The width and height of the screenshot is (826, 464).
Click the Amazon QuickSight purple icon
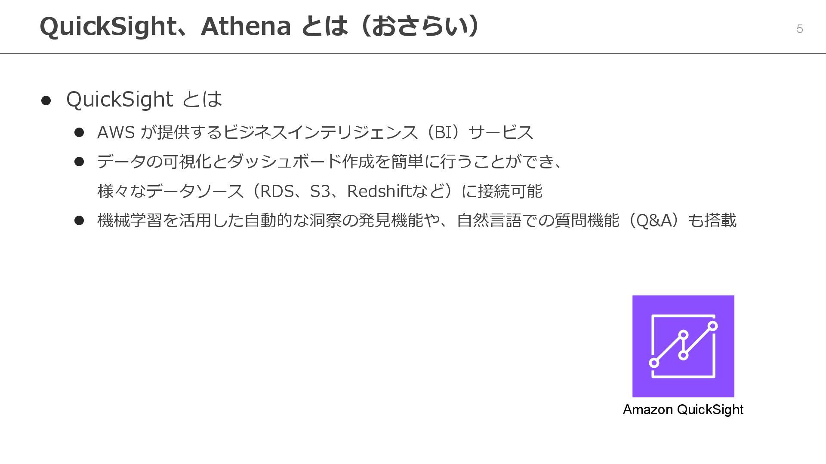[683, 346]
